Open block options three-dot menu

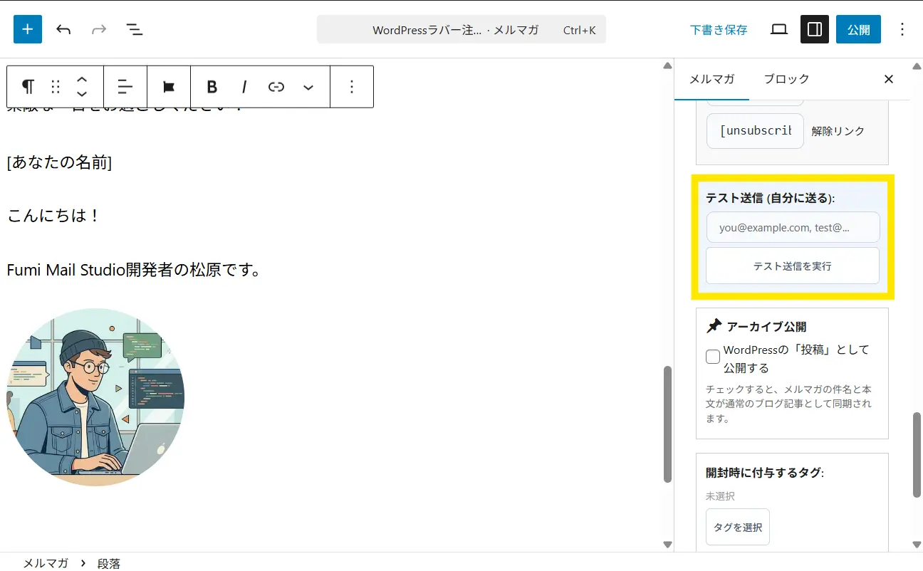tap(352, 87)
